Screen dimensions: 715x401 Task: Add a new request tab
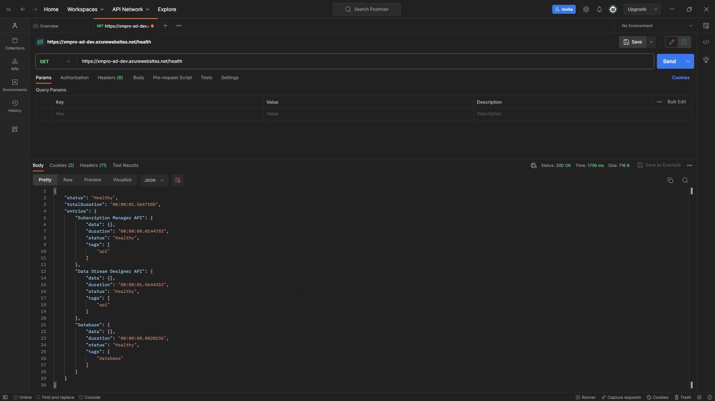point(165,26)
